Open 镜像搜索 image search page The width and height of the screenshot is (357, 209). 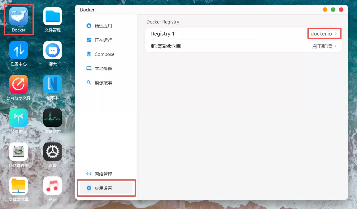coord(103,83)
